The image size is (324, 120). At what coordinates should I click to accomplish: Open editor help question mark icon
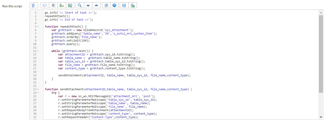point(114,5)
